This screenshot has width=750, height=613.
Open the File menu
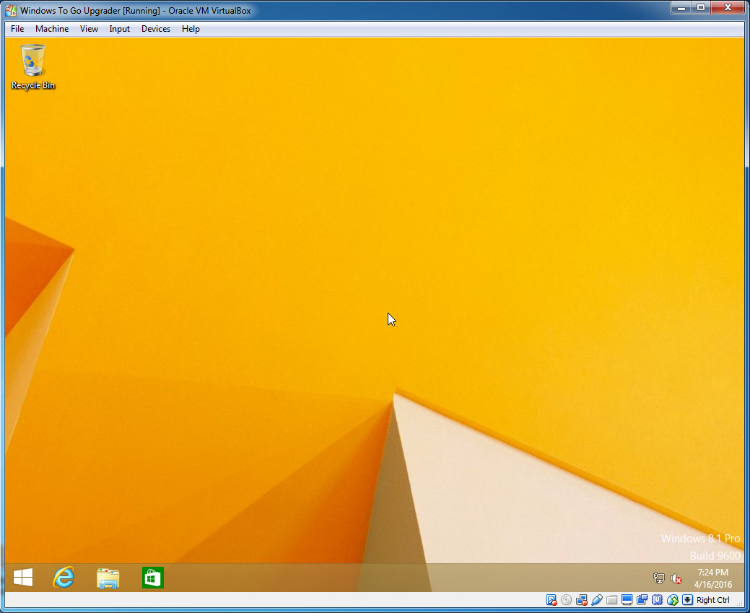point(17,29)
